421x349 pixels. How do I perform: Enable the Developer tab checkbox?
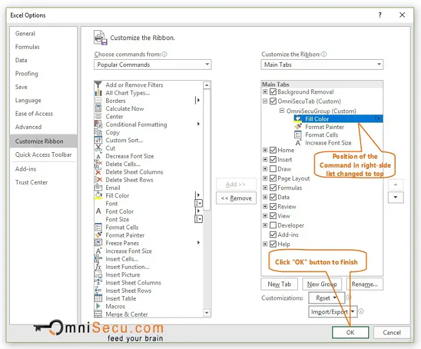pos(273,225)
